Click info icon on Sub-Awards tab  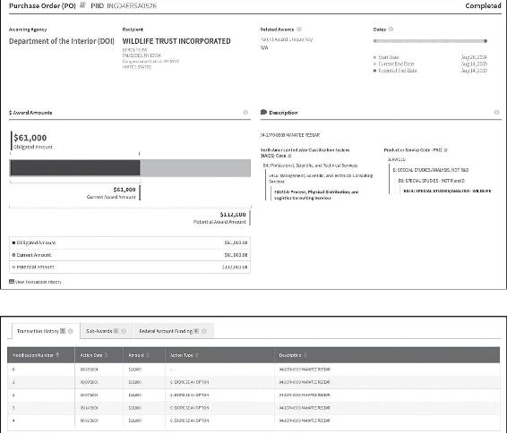tap(124, 331)
